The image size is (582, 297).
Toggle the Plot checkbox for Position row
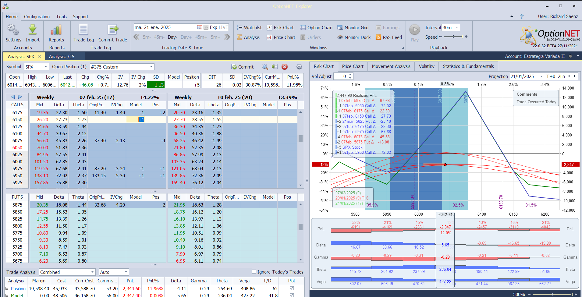292,288
